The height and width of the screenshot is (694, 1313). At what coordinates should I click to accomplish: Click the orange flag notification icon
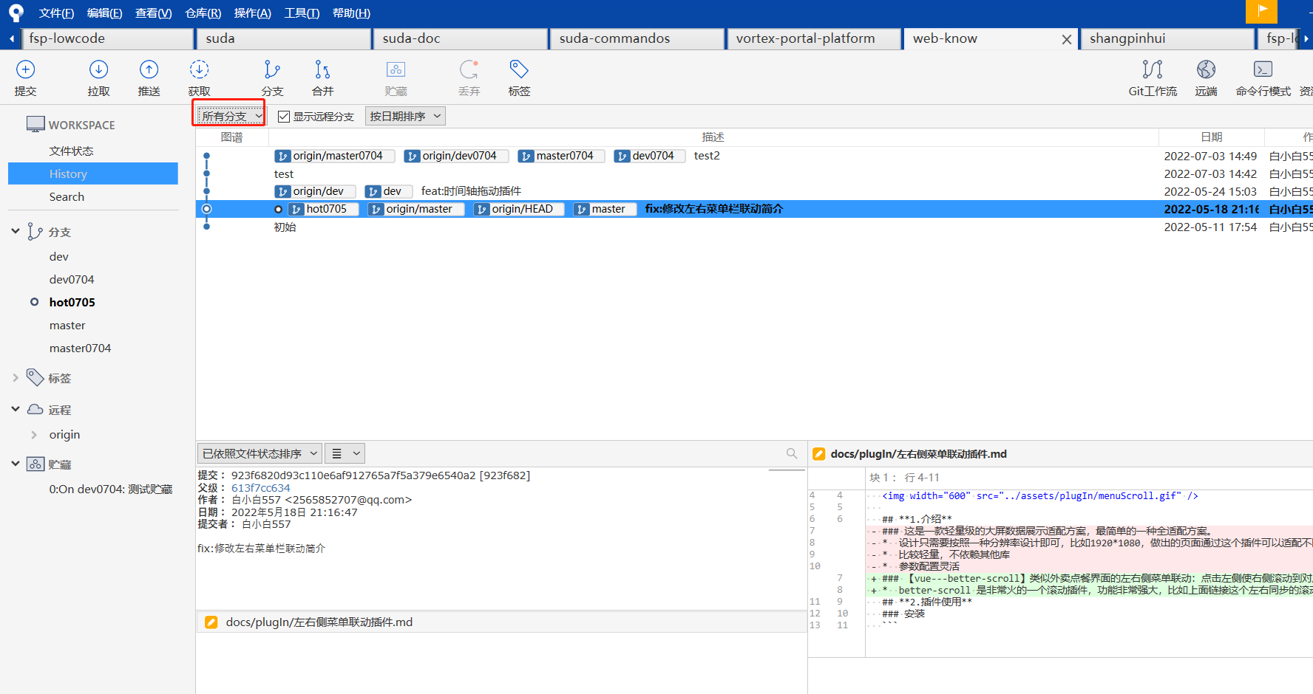tap(1261, 11)
